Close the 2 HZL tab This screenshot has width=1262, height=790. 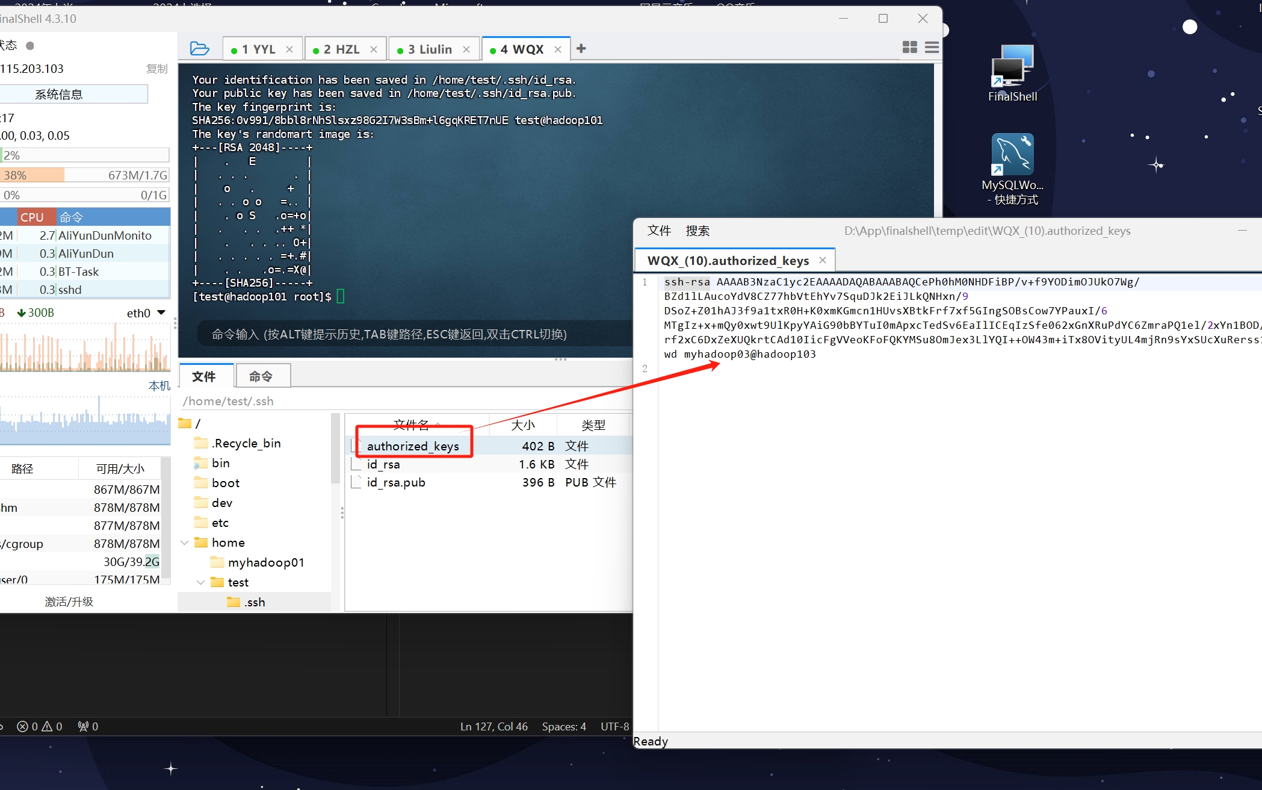pos(374,49)
